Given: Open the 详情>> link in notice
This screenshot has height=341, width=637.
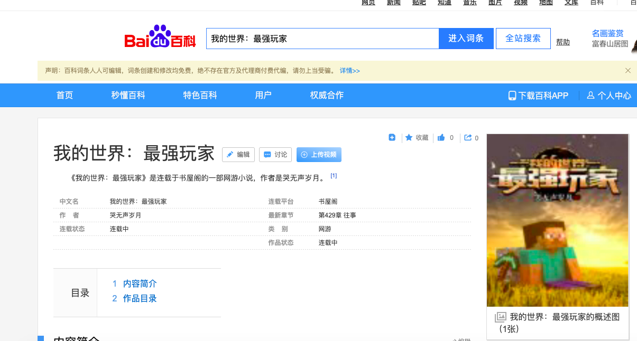Looking at the screenshot, I should [350, 70].
